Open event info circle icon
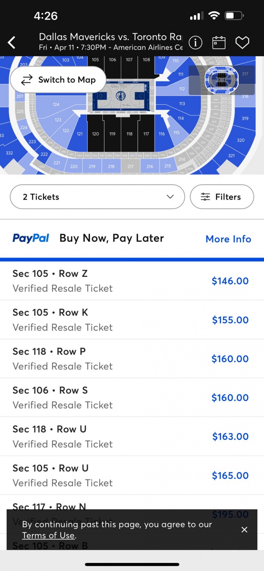Image resolution: width=264 pixels, height=571 pixels. click(195, 43)
